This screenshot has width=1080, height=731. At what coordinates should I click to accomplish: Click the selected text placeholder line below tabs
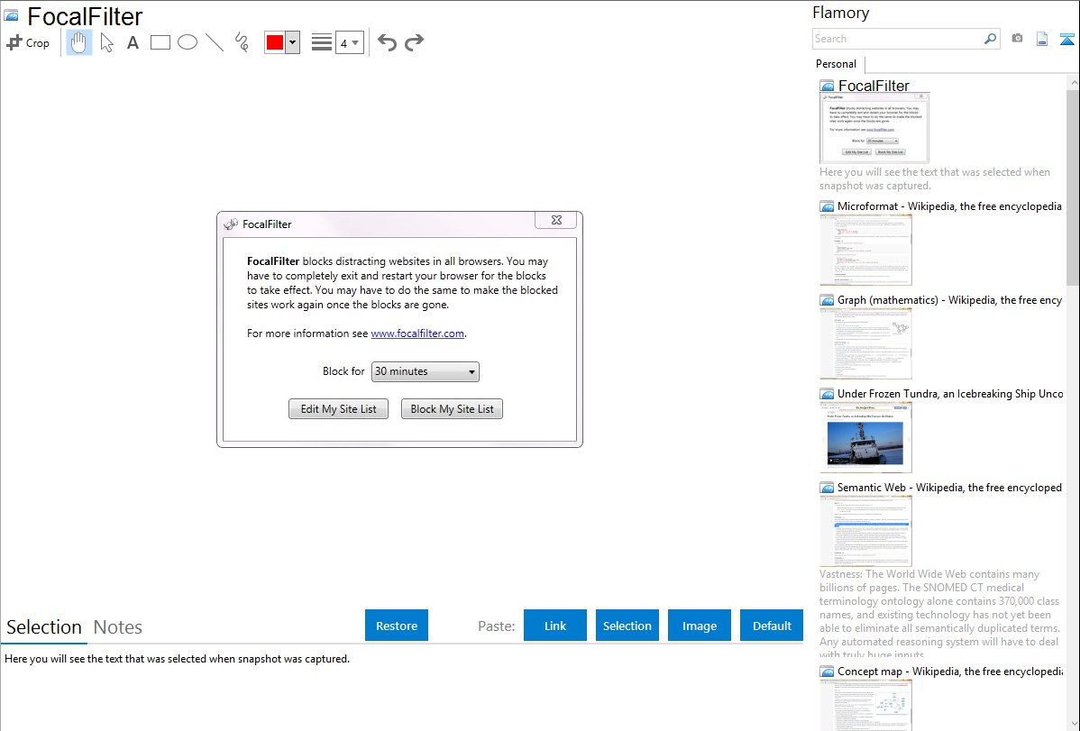click(177, 659)
